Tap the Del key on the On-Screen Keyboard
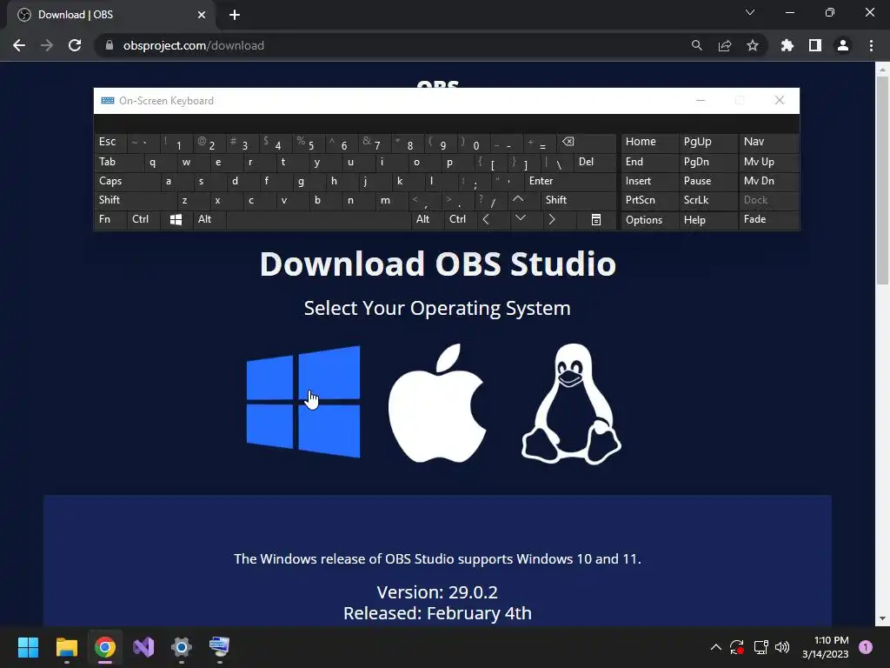The image size is (890, 668). [594, 163]
